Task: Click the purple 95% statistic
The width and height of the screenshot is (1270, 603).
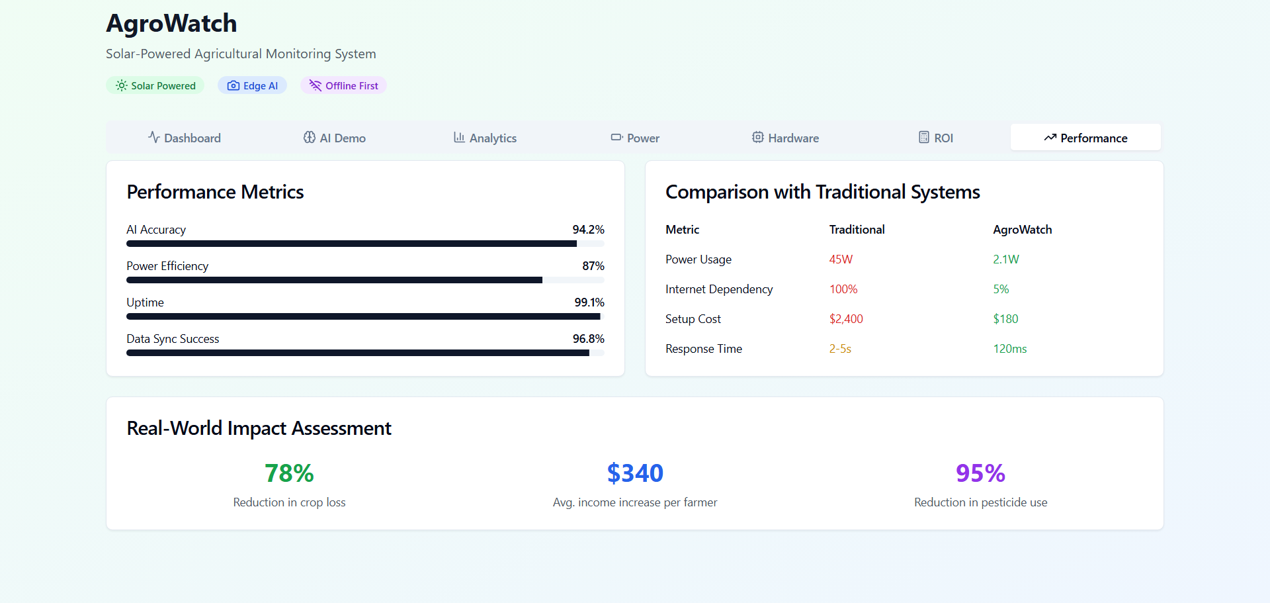Action: tap(980, 473)
